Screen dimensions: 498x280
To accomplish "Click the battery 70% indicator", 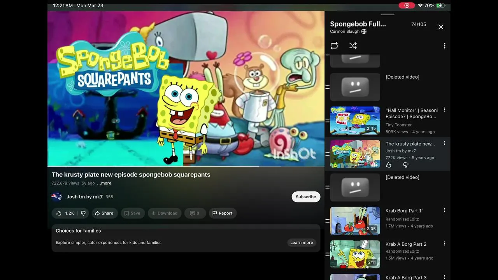I will pos(435,5).
